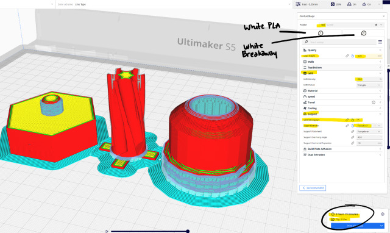Click the search settings input field
390x233 pixels.
coord(339,42)
